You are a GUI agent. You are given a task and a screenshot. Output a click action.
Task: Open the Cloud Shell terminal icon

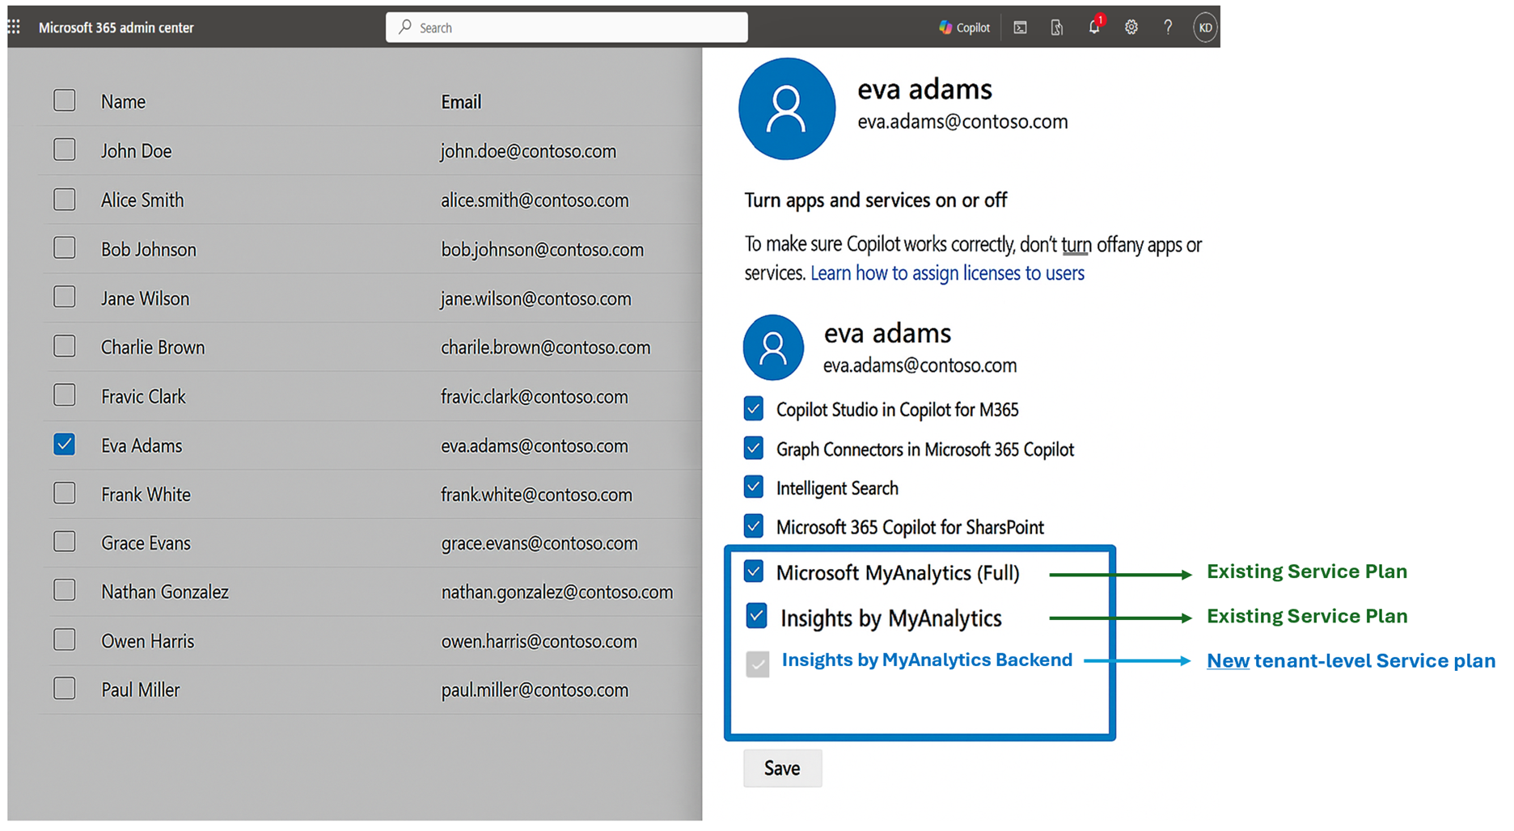1021,27
